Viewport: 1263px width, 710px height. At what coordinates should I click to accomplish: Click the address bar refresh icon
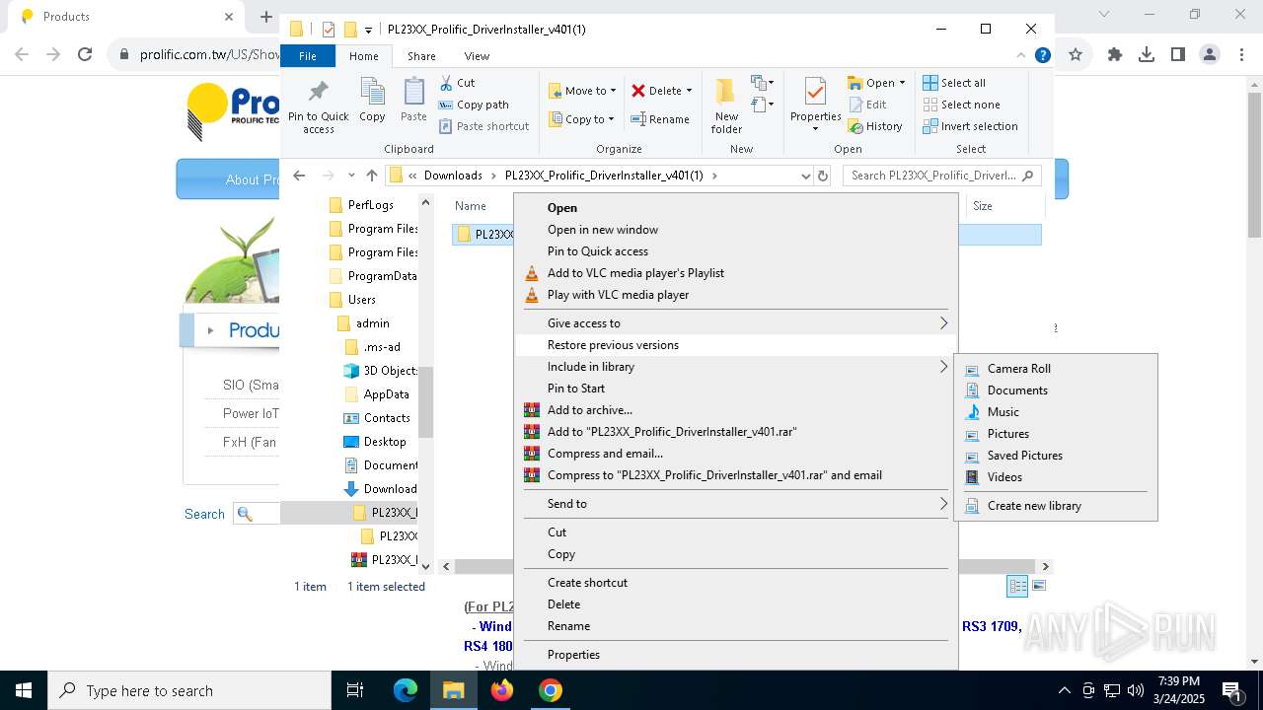[823, 176]
